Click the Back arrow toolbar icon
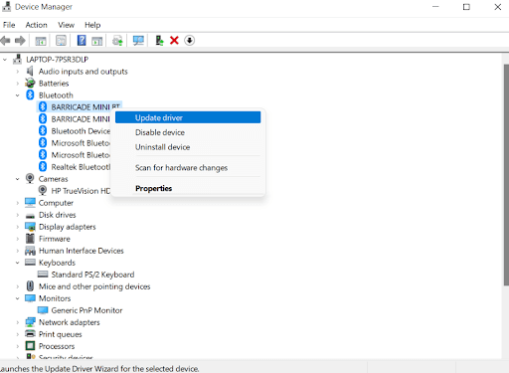Viewport: 509px width, 373px height. tap(5, 41)
